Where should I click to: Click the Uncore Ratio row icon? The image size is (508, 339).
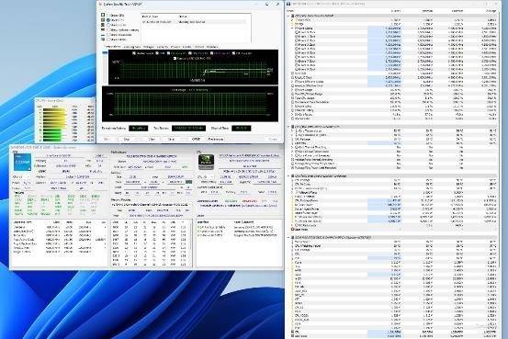(292, 119)
